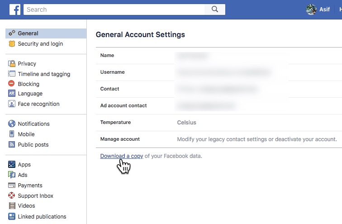
Task: Click the Temperature row label
Action: point(115,122)
